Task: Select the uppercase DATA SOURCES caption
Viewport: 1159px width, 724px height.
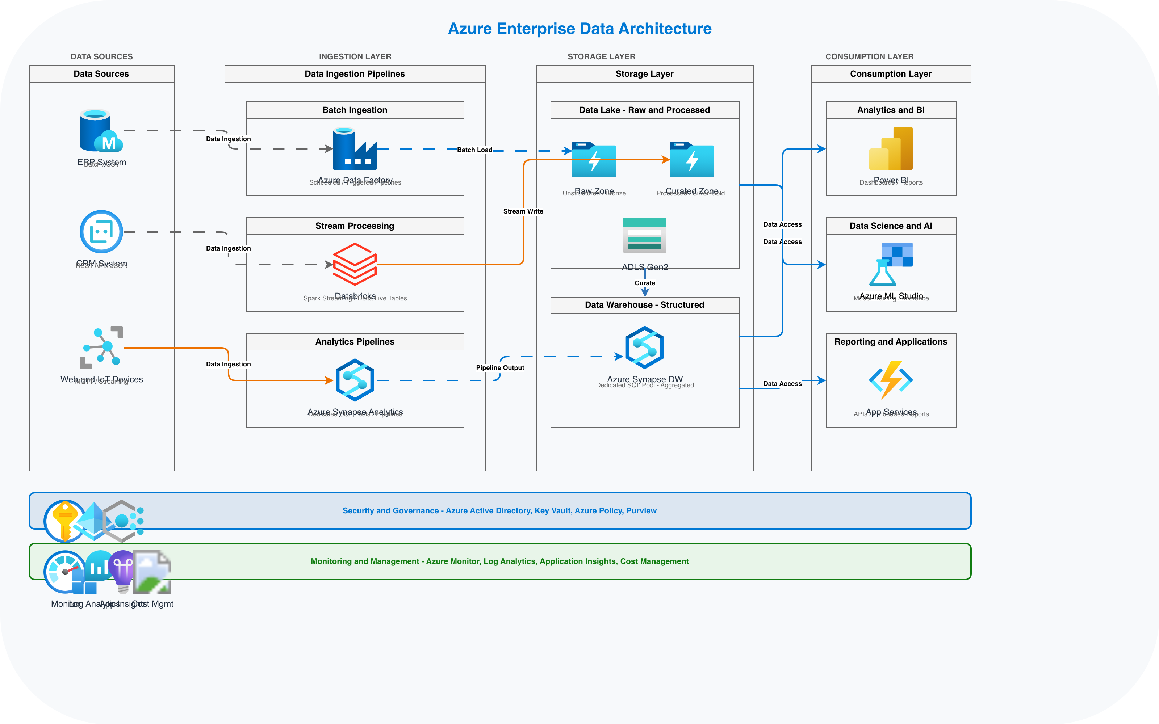Action: (x=101, y=56)
